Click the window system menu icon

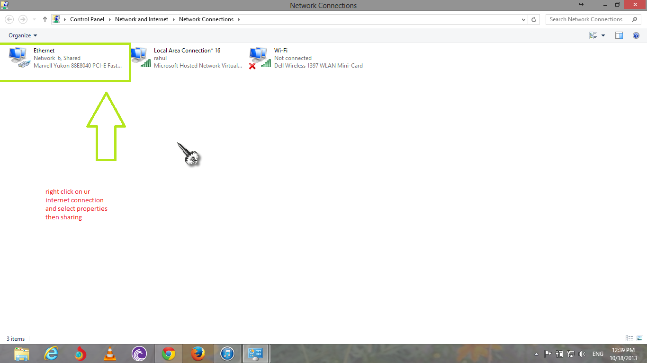pyautogui.click(x=4, y=5)
